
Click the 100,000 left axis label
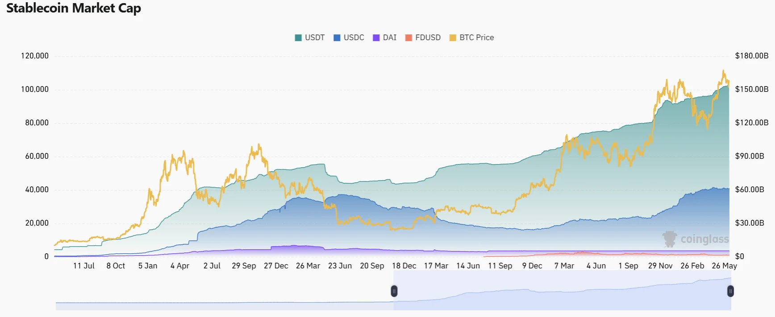(35, 89)
